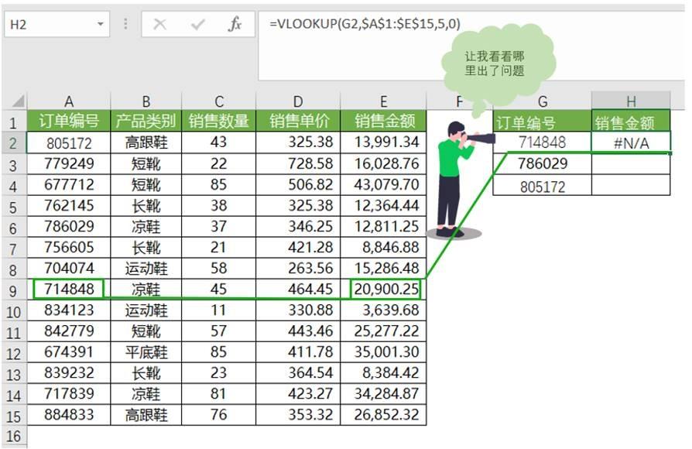The width and height of the screenshot is (692, 449).
Task: Select cell 884833
Action: 69,415
